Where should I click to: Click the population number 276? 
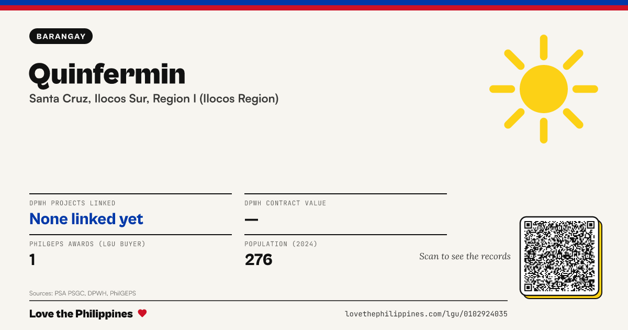(259, 259)
